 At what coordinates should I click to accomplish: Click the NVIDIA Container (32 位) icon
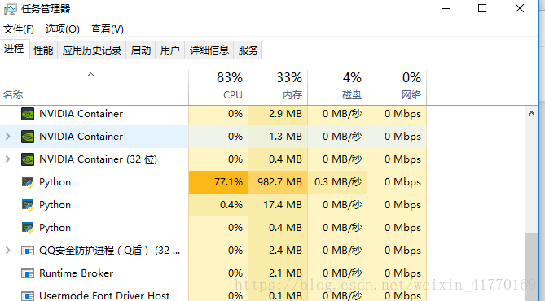point(28,159)
